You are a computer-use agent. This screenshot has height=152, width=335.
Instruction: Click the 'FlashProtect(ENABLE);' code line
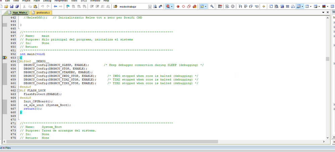[x=43, y=94]
